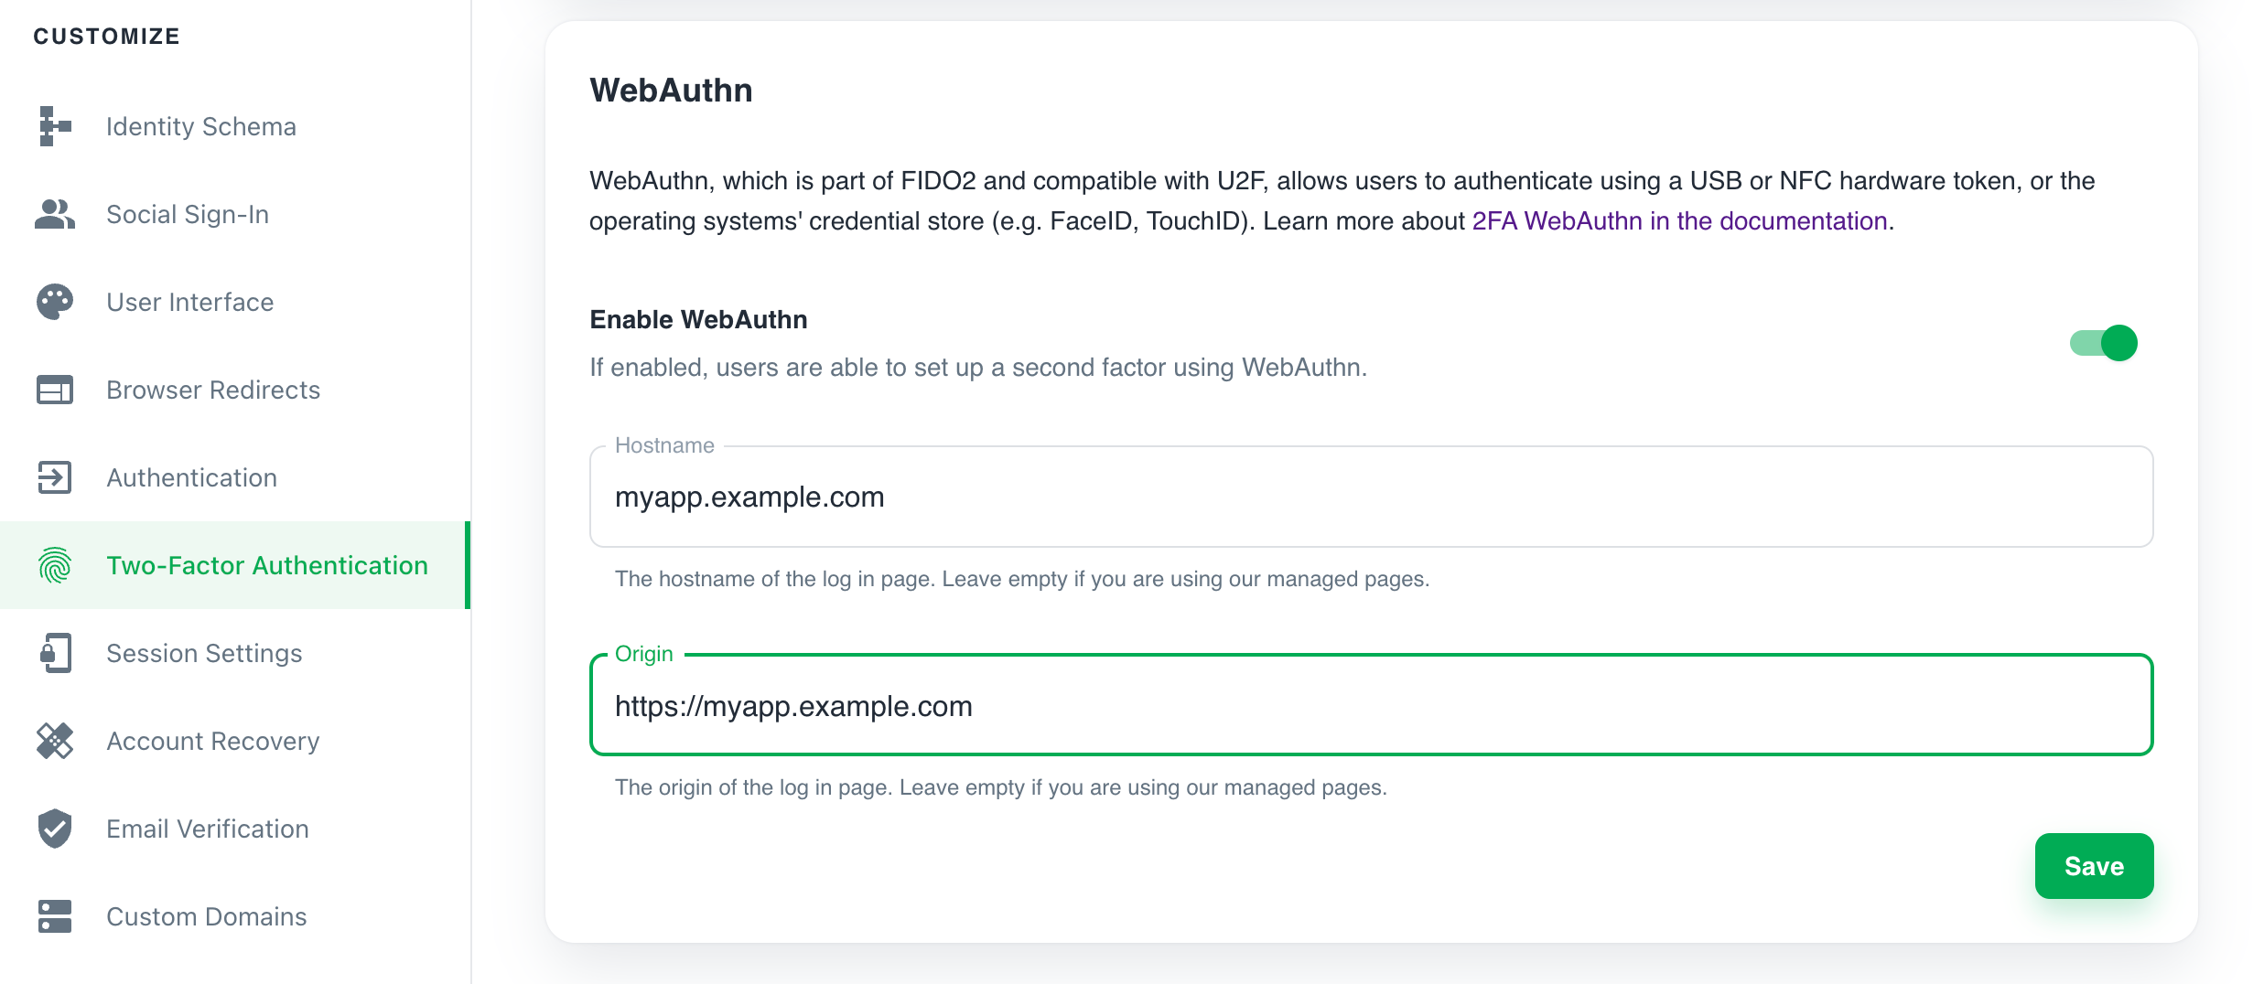
Task: Click the Session Settings phone-lock icon
Action: (x=55, y=653)
